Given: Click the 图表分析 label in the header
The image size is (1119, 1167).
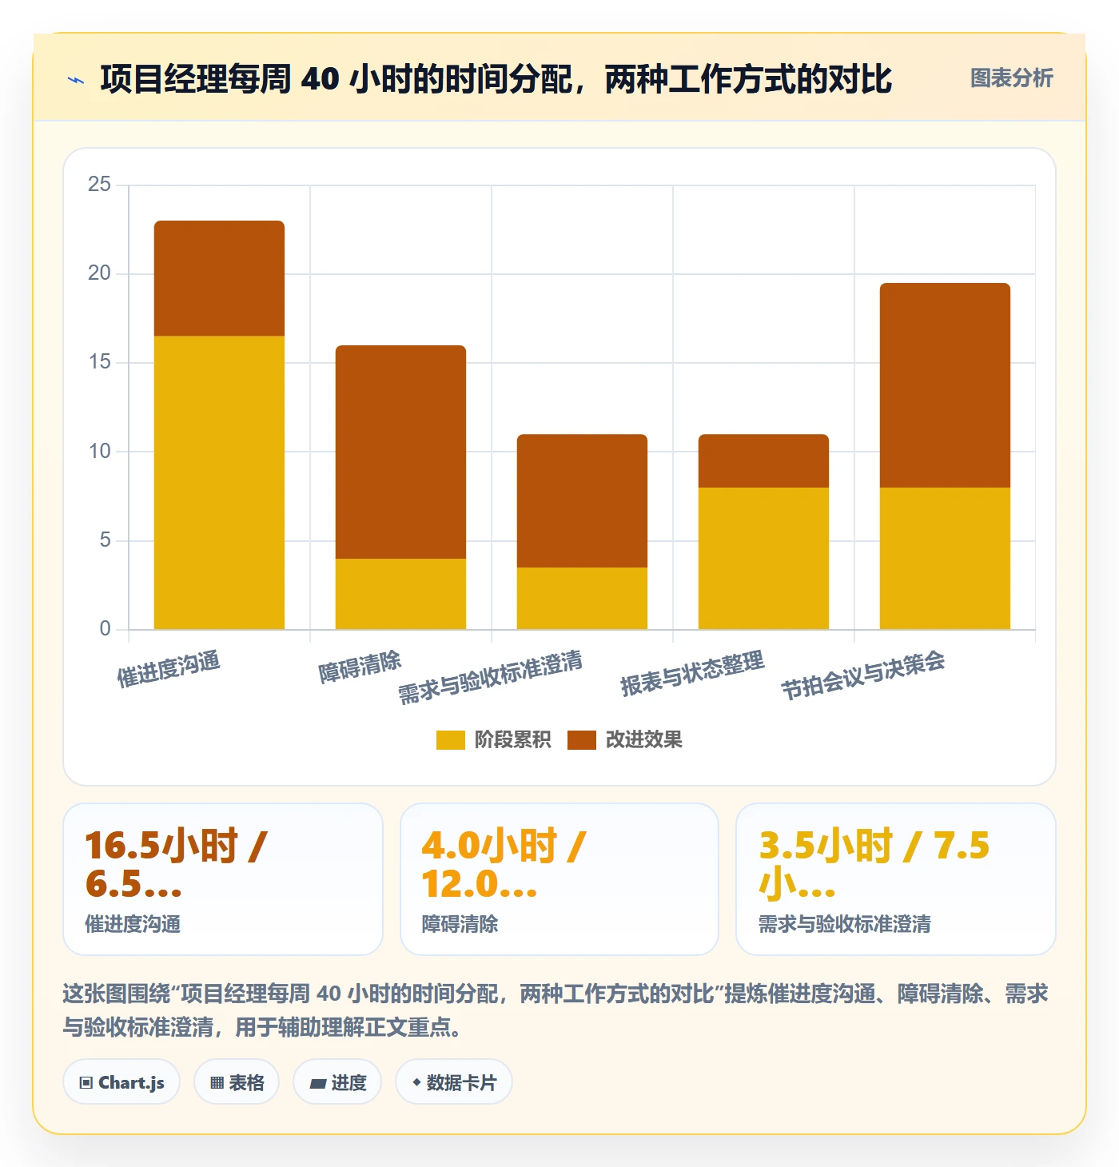Looking at the screenshot, I should pyautogui.click(x=1011, y=78).
